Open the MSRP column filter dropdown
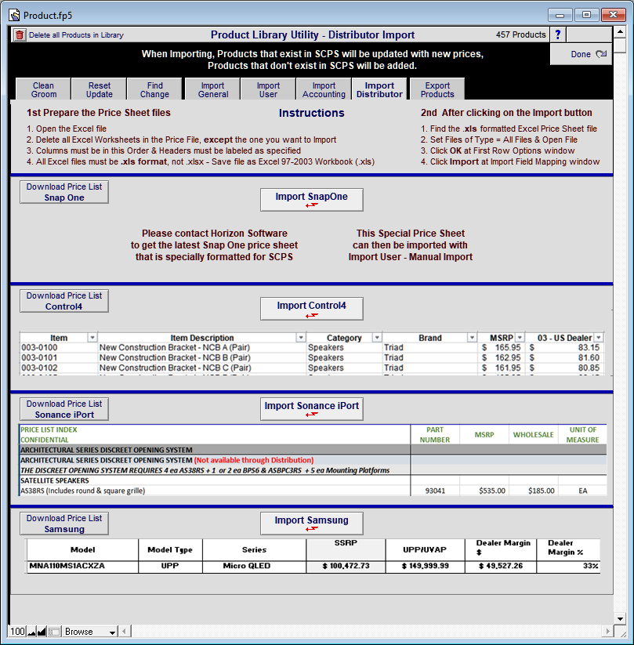The height and width of the screenshot is (645, 634). tap(520, 338)
